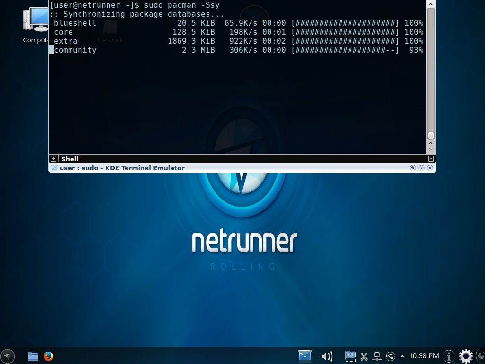This screenshot has height=364, width=485.
Task: Close the current session with minus button
Action: pyautogui.click(x=431, y=159)
